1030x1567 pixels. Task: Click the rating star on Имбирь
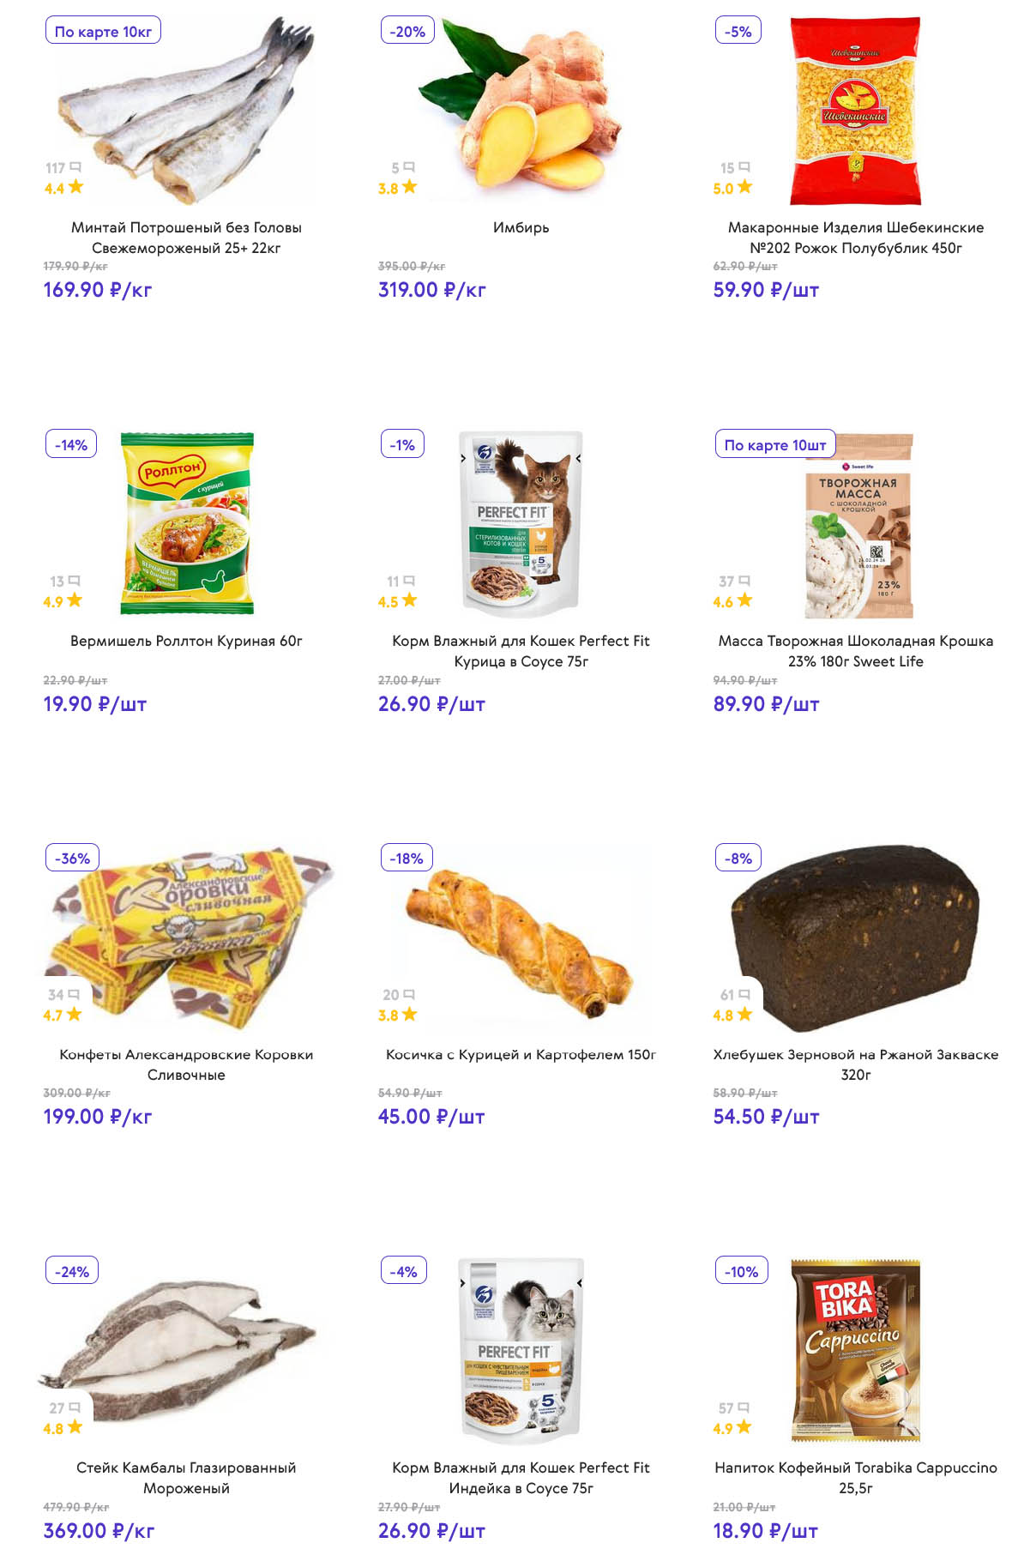click(x=410, y=187)
